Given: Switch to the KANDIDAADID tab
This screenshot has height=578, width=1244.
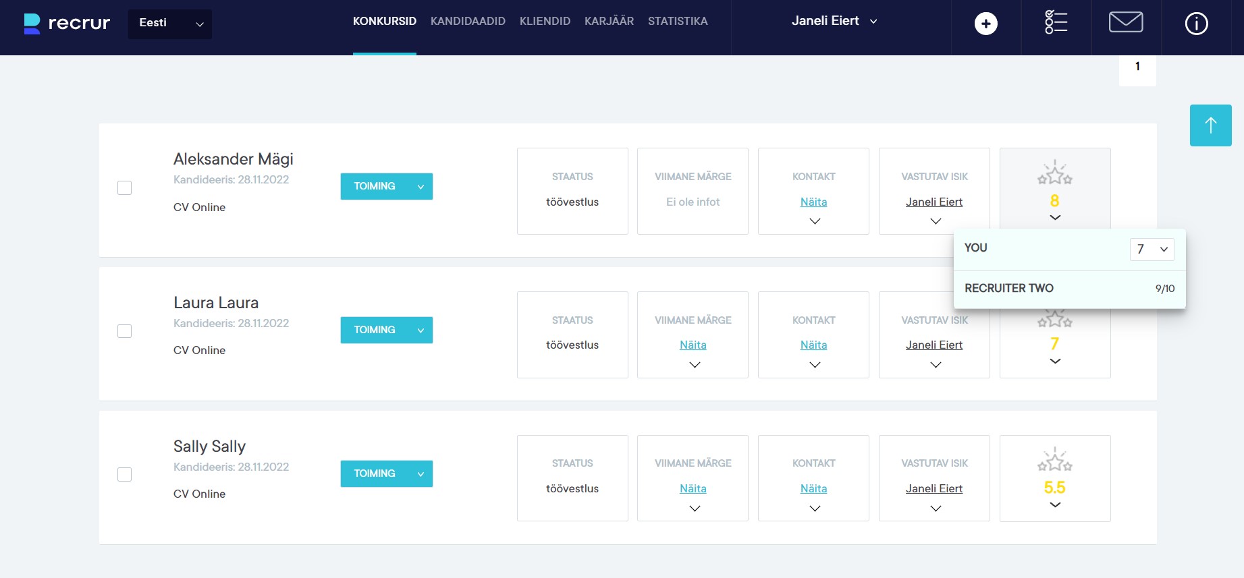Looking at the screenshot, I should (468, 22).
